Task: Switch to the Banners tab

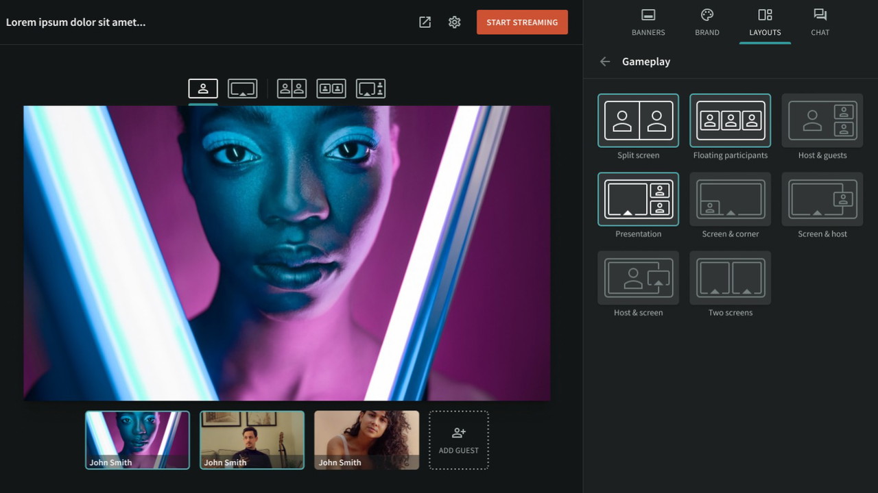Action: click(648, 22)
